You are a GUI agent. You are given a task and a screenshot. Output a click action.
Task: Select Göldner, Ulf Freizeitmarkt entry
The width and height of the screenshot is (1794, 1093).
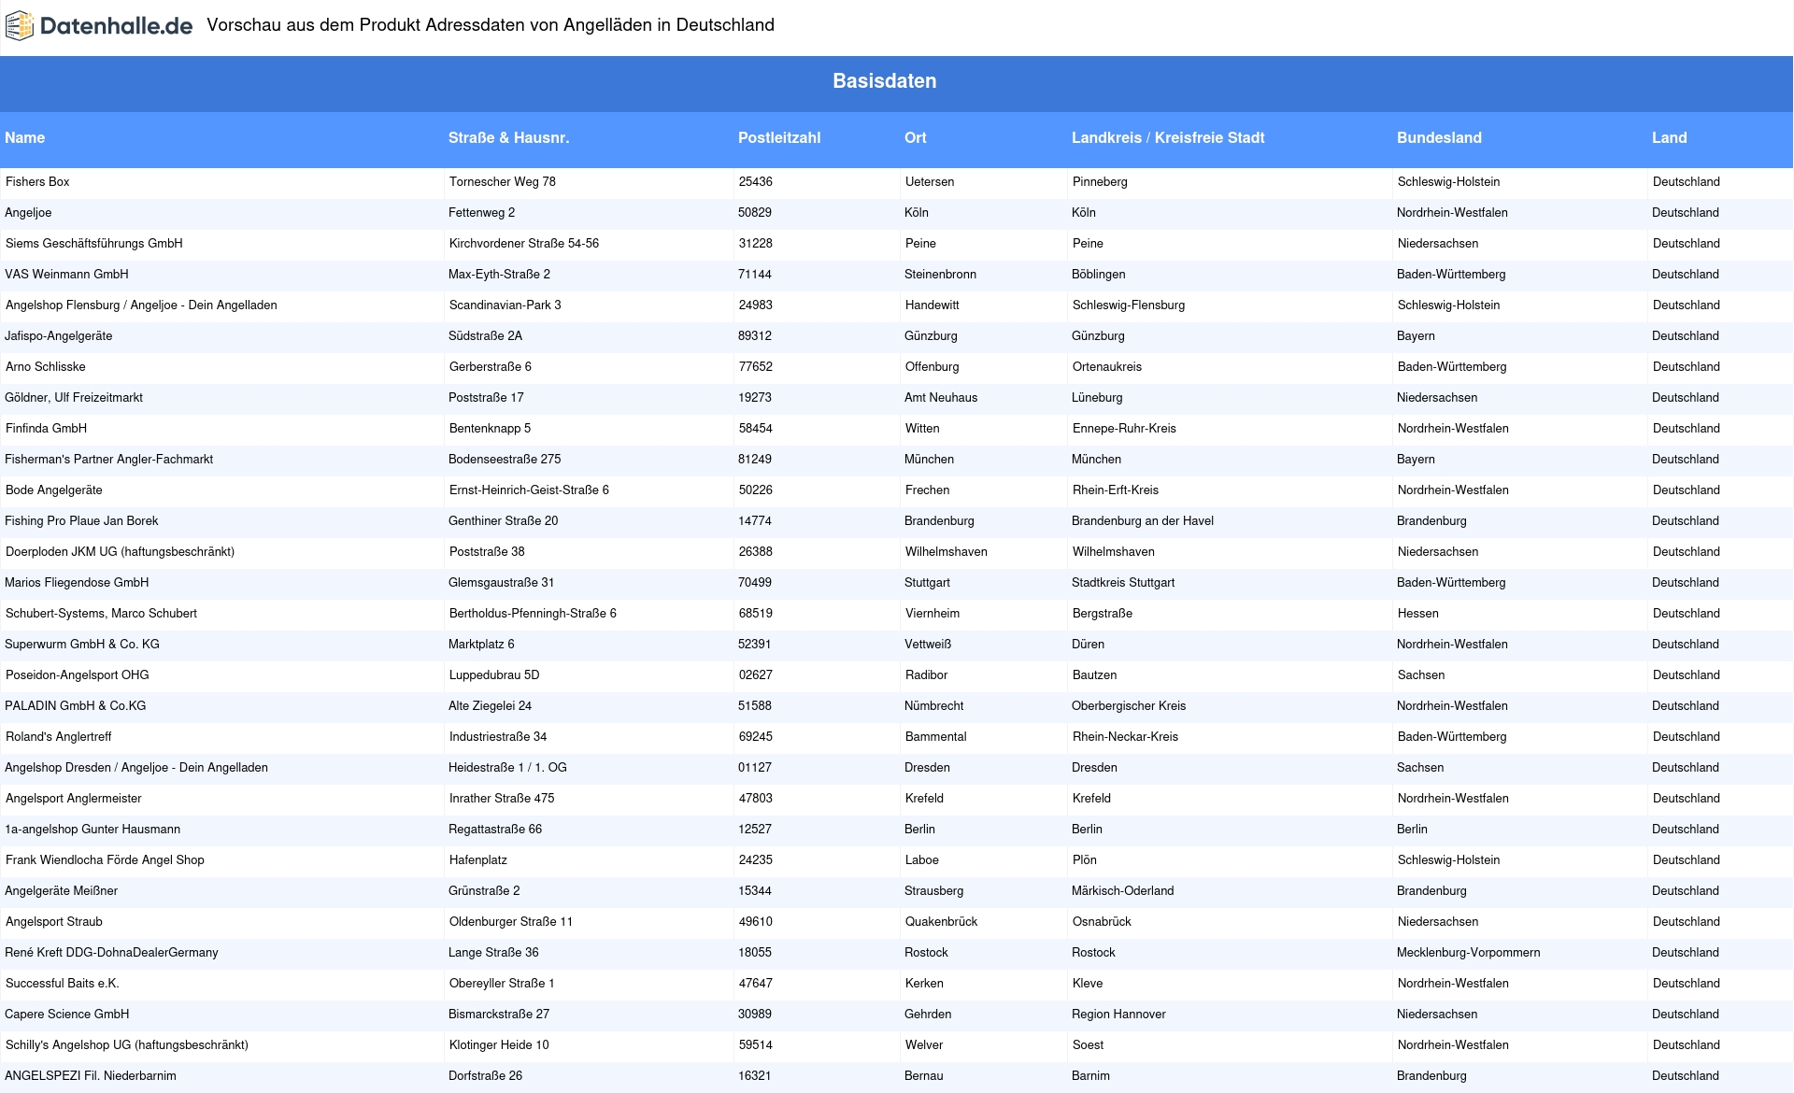coord(74,398)
